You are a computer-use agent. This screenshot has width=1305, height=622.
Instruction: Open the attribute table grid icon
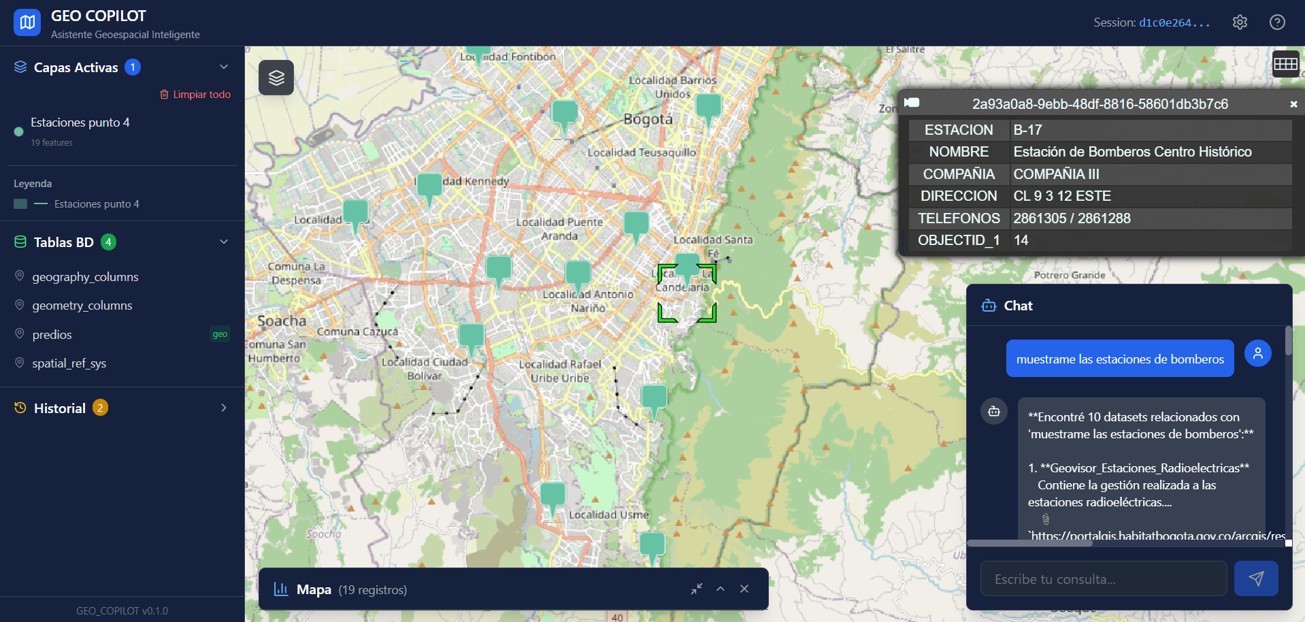pos(1285,64)
